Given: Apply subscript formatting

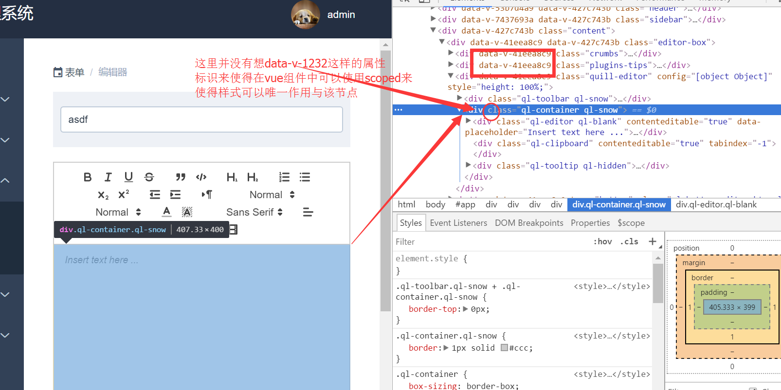Looking at the screenshot, I should (x=103, y=195).
